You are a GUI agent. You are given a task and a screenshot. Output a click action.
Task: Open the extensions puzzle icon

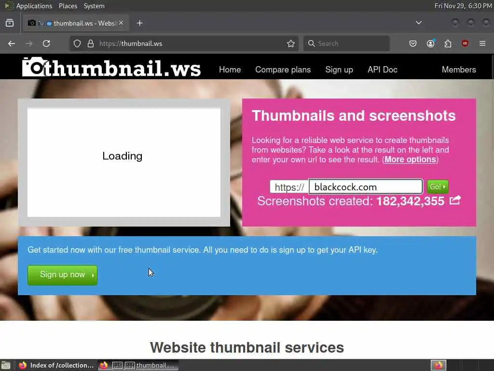click(x=448, y=43)
